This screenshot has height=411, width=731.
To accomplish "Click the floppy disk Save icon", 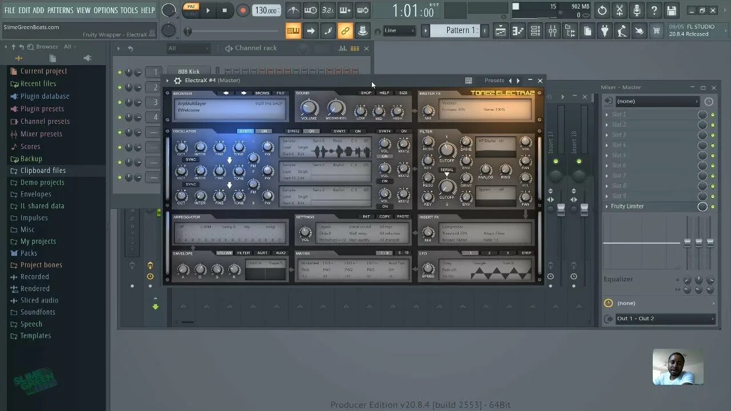I will (x=672, y=10).
